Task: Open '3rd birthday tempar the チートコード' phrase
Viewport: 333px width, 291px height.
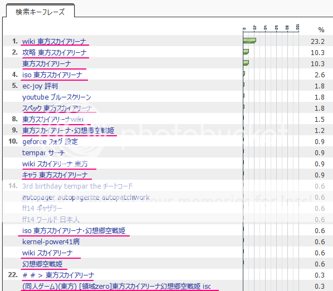Action: point(77,186)
